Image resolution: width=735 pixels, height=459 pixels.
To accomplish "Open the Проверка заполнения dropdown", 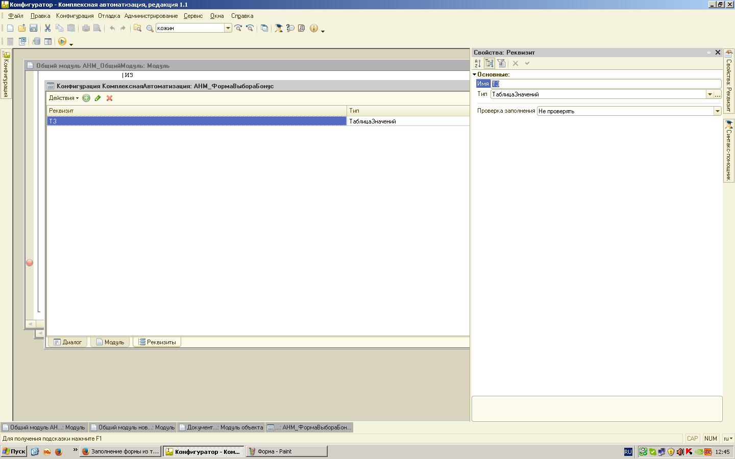I will (x=717, y=111).
